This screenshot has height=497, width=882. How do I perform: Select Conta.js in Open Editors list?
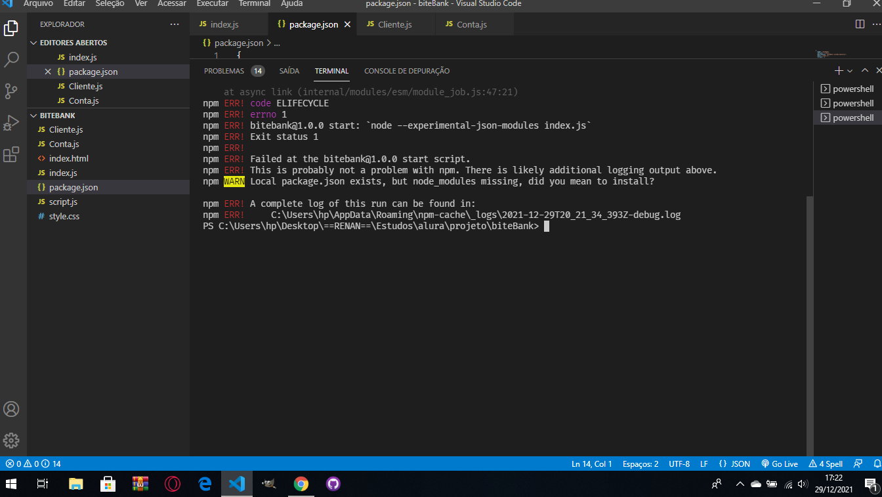point(108,100)
